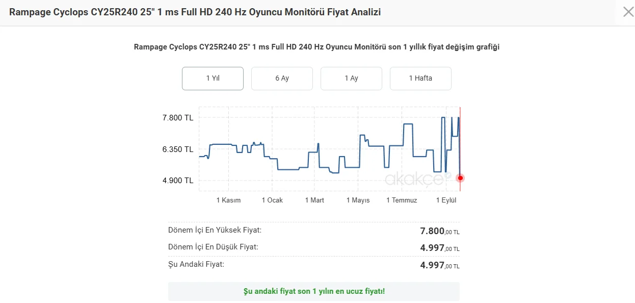Screen dimensions: 635x303
Task: Click the 7.800 TL y-axis label
Action: click(x=178, y=118)
